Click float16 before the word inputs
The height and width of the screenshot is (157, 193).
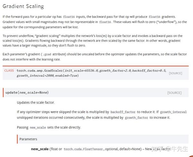coord(70,16)
